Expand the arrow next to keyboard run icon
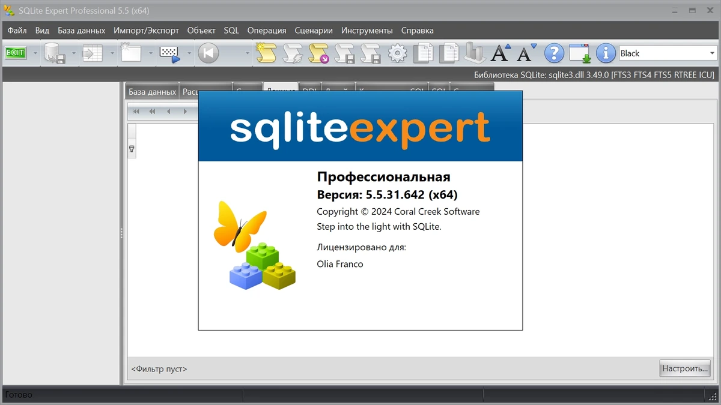Image resolution: width=721 pixels, height=405 pixels. point(189,53)
